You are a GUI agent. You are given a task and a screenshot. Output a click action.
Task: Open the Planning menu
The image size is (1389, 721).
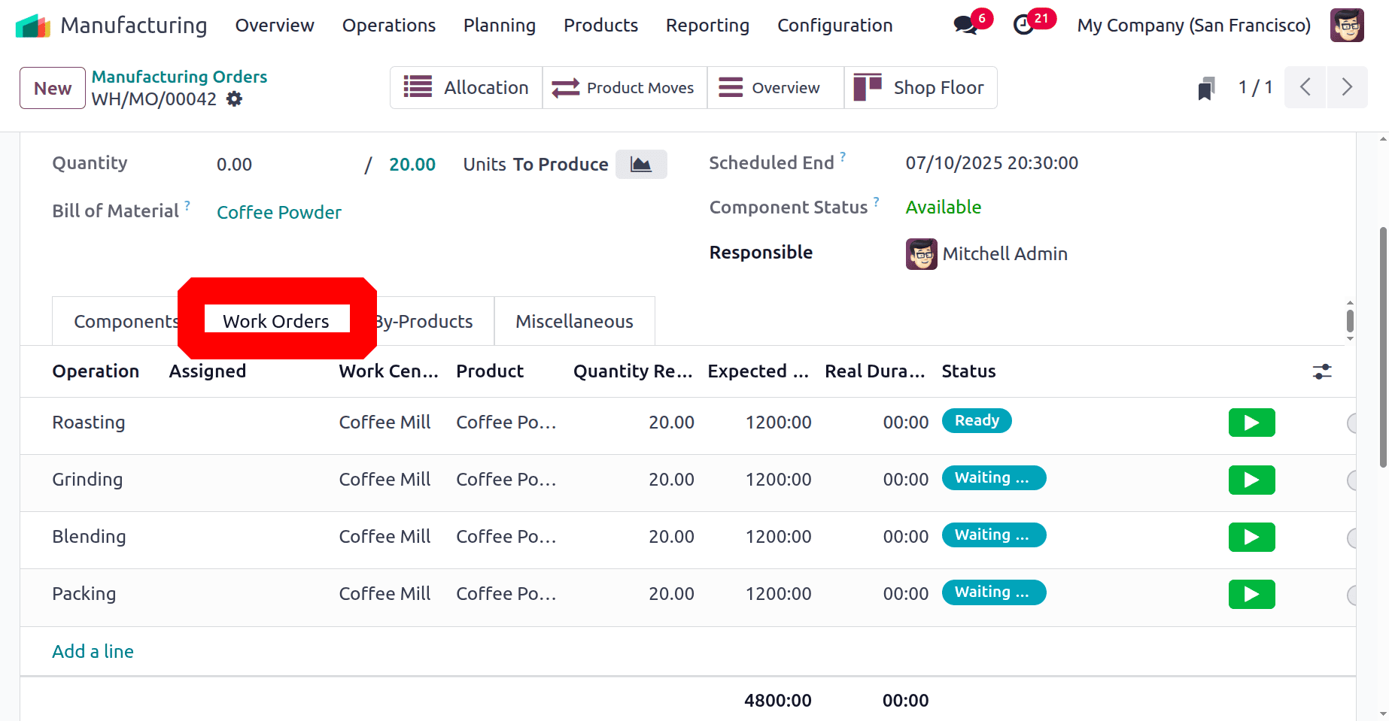click(500, 26)
